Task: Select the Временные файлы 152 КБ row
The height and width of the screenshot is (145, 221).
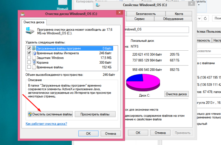Action: [x=70, y=67]
